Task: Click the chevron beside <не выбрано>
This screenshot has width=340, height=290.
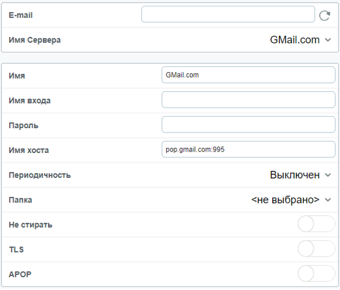Action: click(328, 200)
